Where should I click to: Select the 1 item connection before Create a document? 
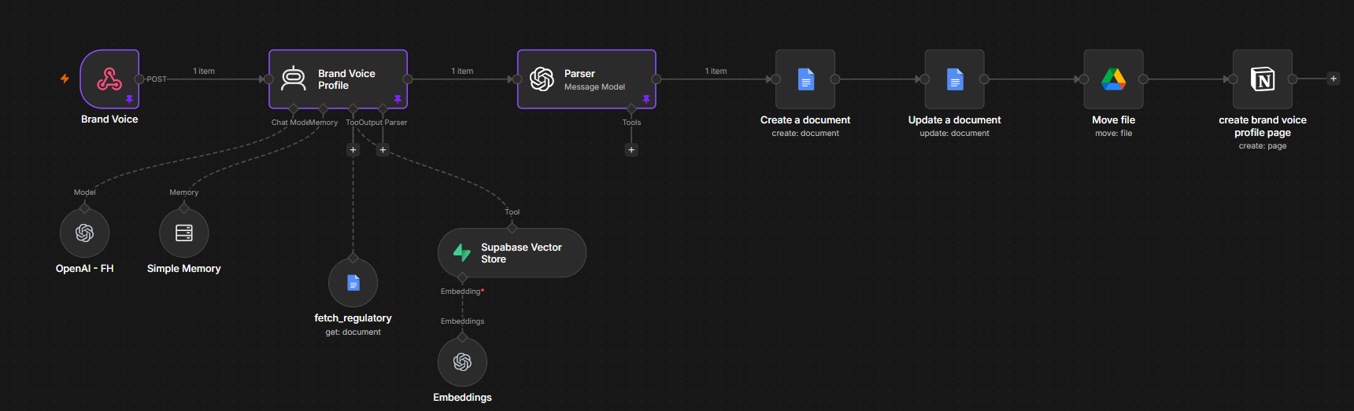click(716, 71)
